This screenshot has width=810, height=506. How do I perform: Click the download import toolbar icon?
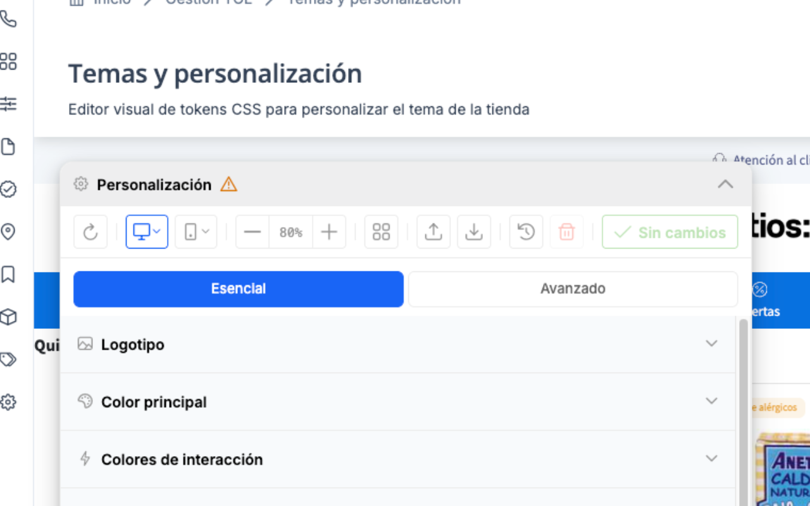click(x=473, y=232)
